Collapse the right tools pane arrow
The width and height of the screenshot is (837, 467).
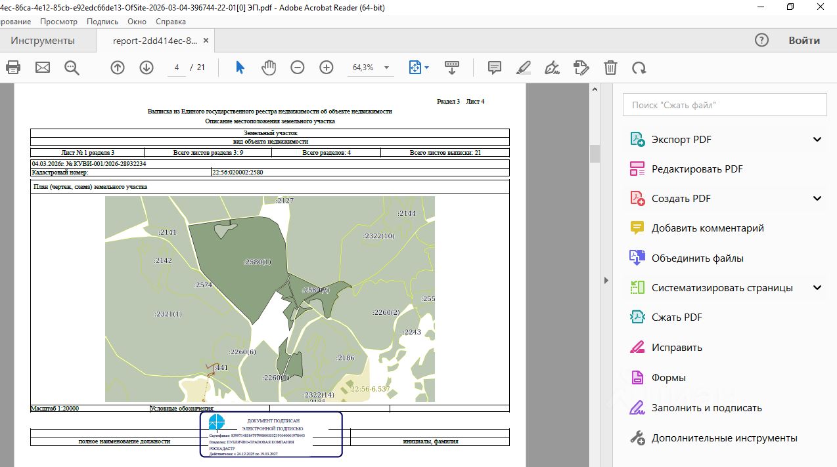point(605,281)
